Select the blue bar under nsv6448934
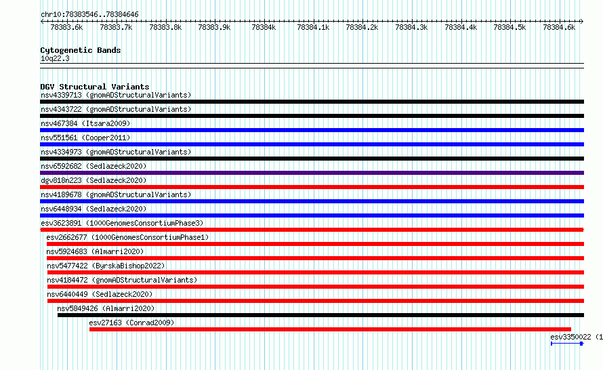Image resolution: width=603 pixels, height=370 pixels. coord(312,215)
